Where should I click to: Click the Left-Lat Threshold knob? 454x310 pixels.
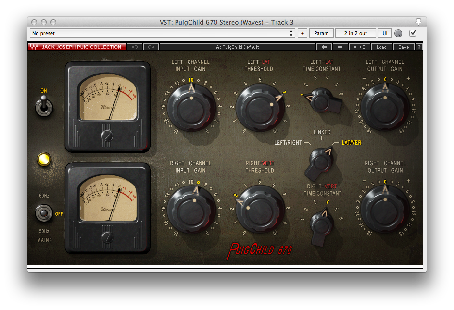pos(260,108)
